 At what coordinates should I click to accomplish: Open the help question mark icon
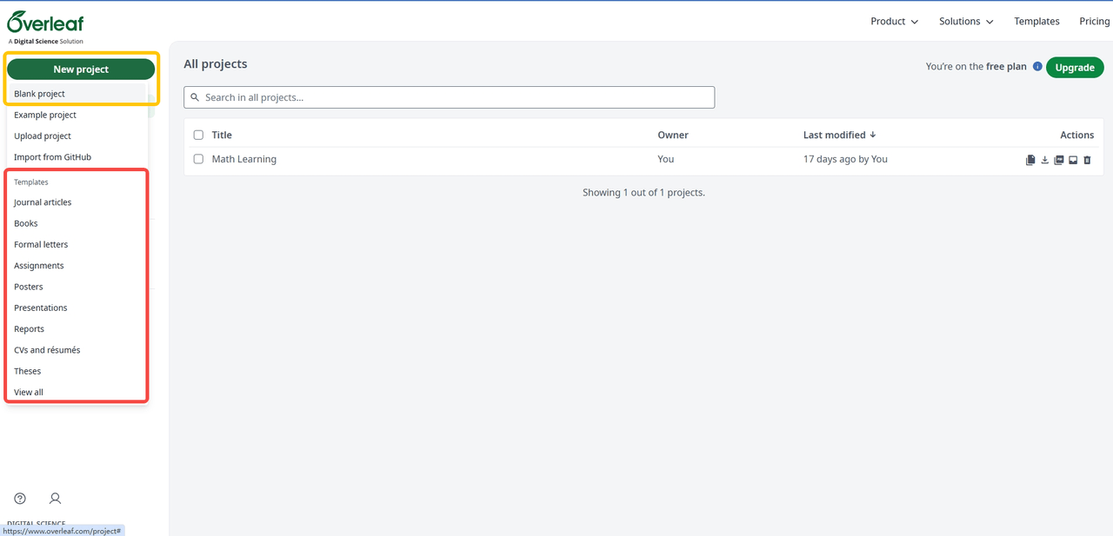point(20,498)
